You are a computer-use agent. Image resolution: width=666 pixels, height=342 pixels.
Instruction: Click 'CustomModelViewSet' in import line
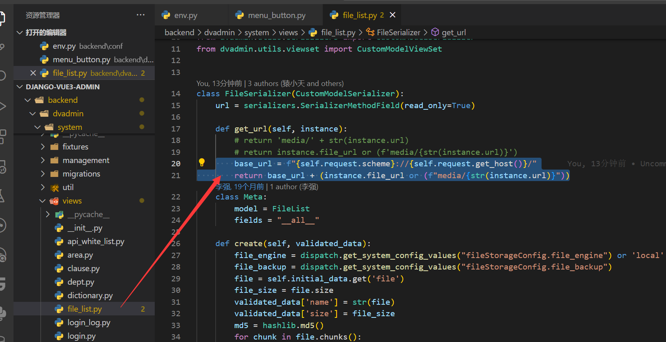pos(399,49)
